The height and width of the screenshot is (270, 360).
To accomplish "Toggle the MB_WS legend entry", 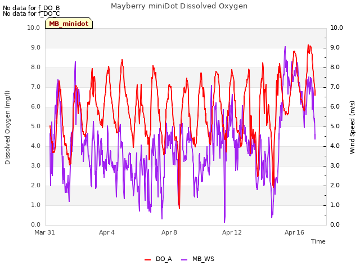I will pos(197,259).
